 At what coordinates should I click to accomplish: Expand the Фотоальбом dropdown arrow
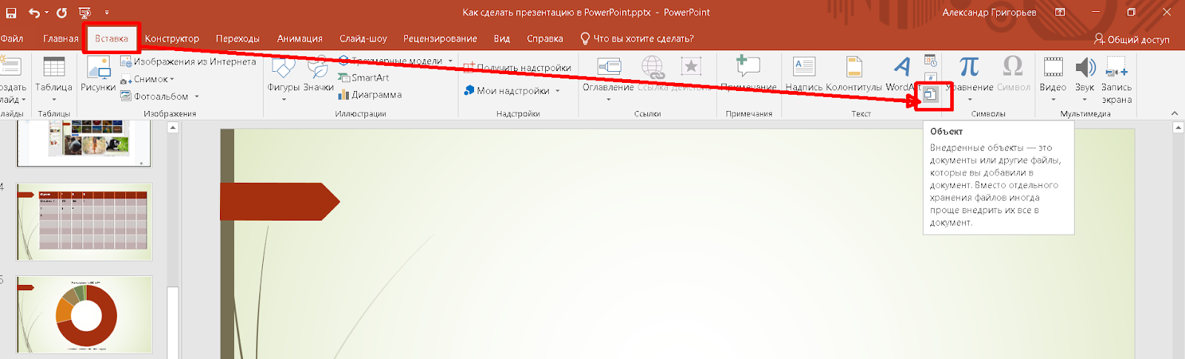[x=197, y=97]
